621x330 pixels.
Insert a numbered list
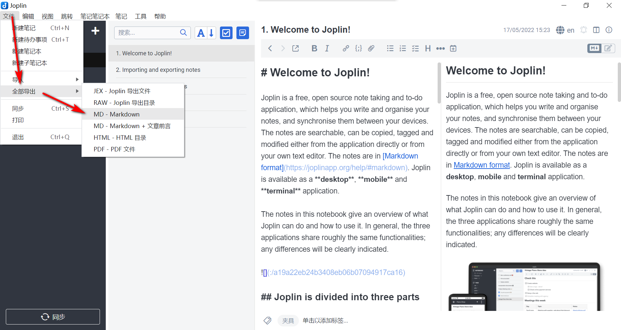tap(403, 49)
